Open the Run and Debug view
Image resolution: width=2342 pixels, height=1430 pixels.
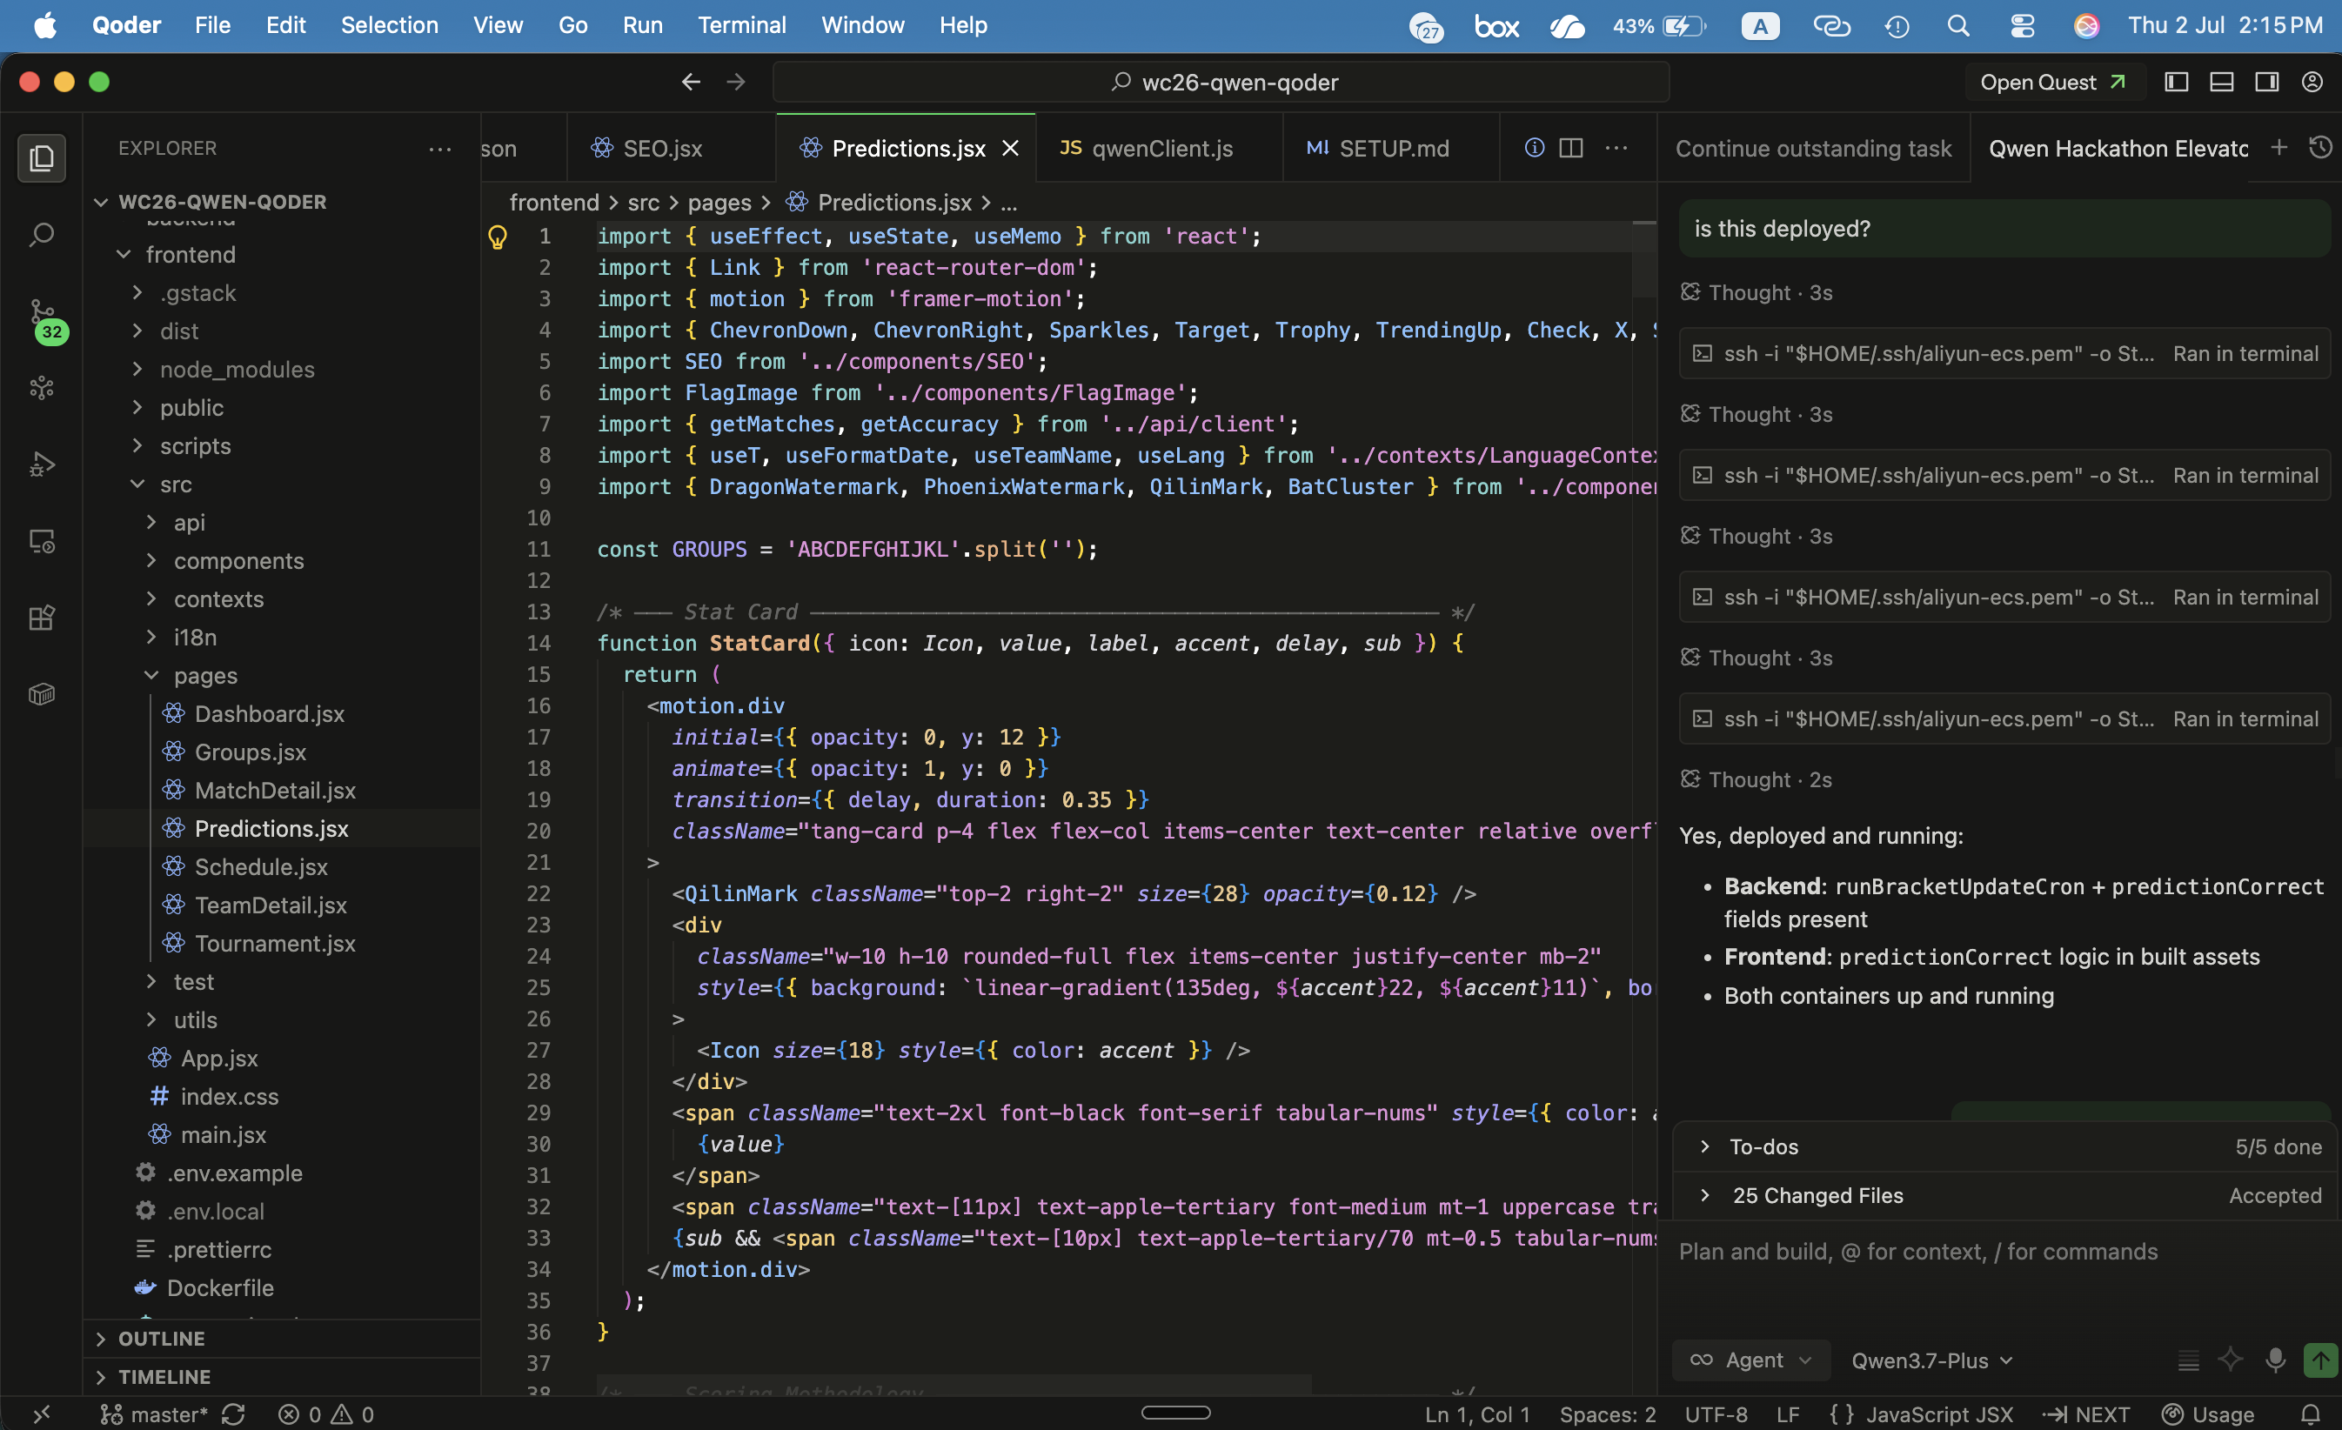coord(42,464)
